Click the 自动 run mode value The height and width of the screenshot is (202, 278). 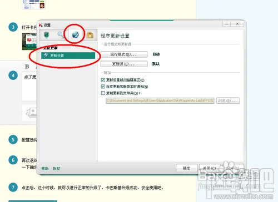point(156,54)
